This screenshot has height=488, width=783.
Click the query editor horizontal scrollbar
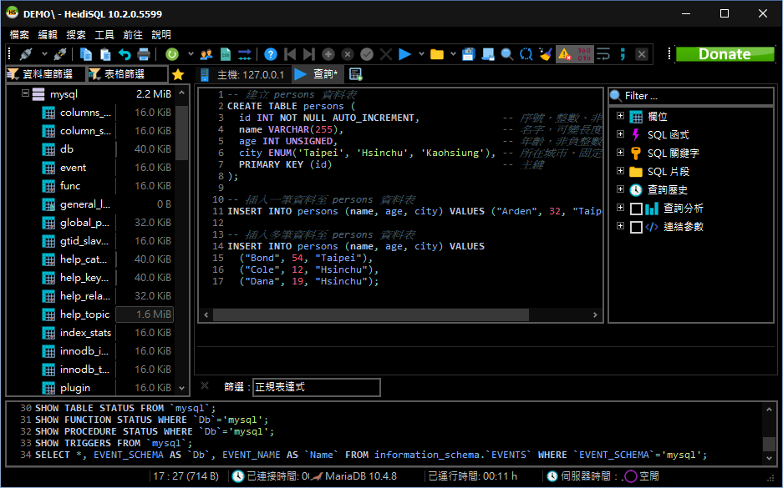370,315
